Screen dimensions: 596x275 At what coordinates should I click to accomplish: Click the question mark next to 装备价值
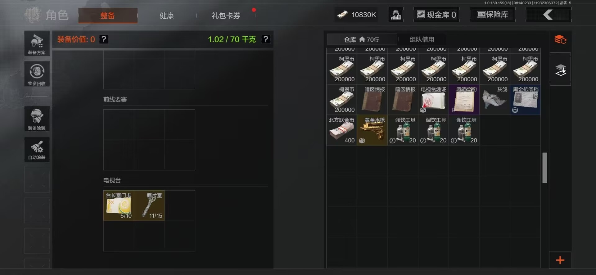[104, 39]
